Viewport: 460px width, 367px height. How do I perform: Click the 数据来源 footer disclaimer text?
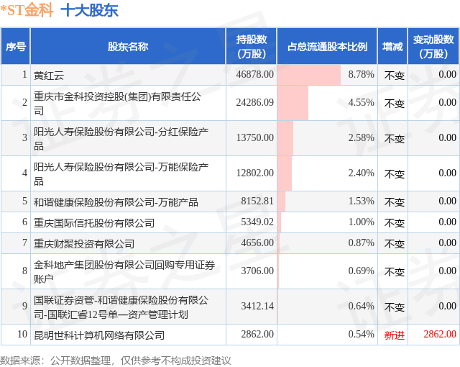[x=116, y=361]
